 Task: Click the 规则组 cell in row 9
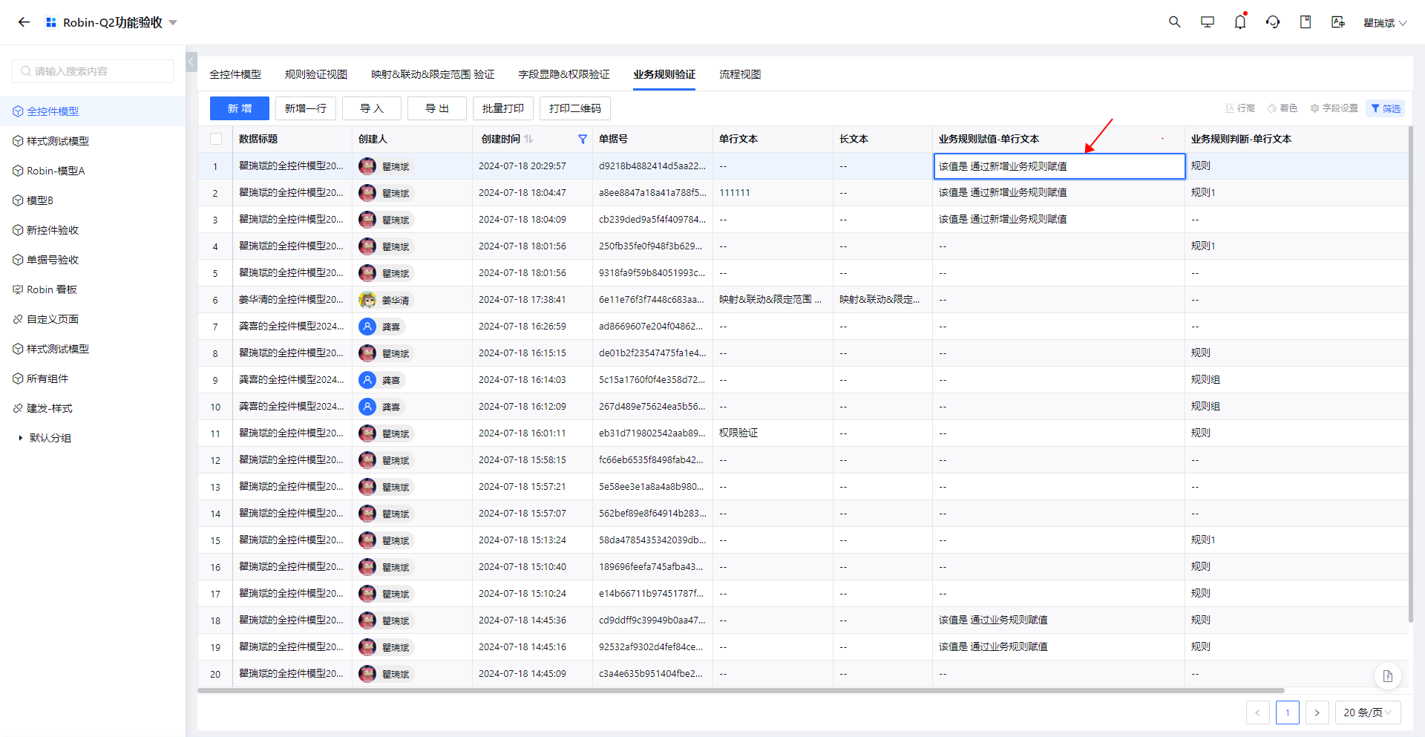[x=1297, y=380]
